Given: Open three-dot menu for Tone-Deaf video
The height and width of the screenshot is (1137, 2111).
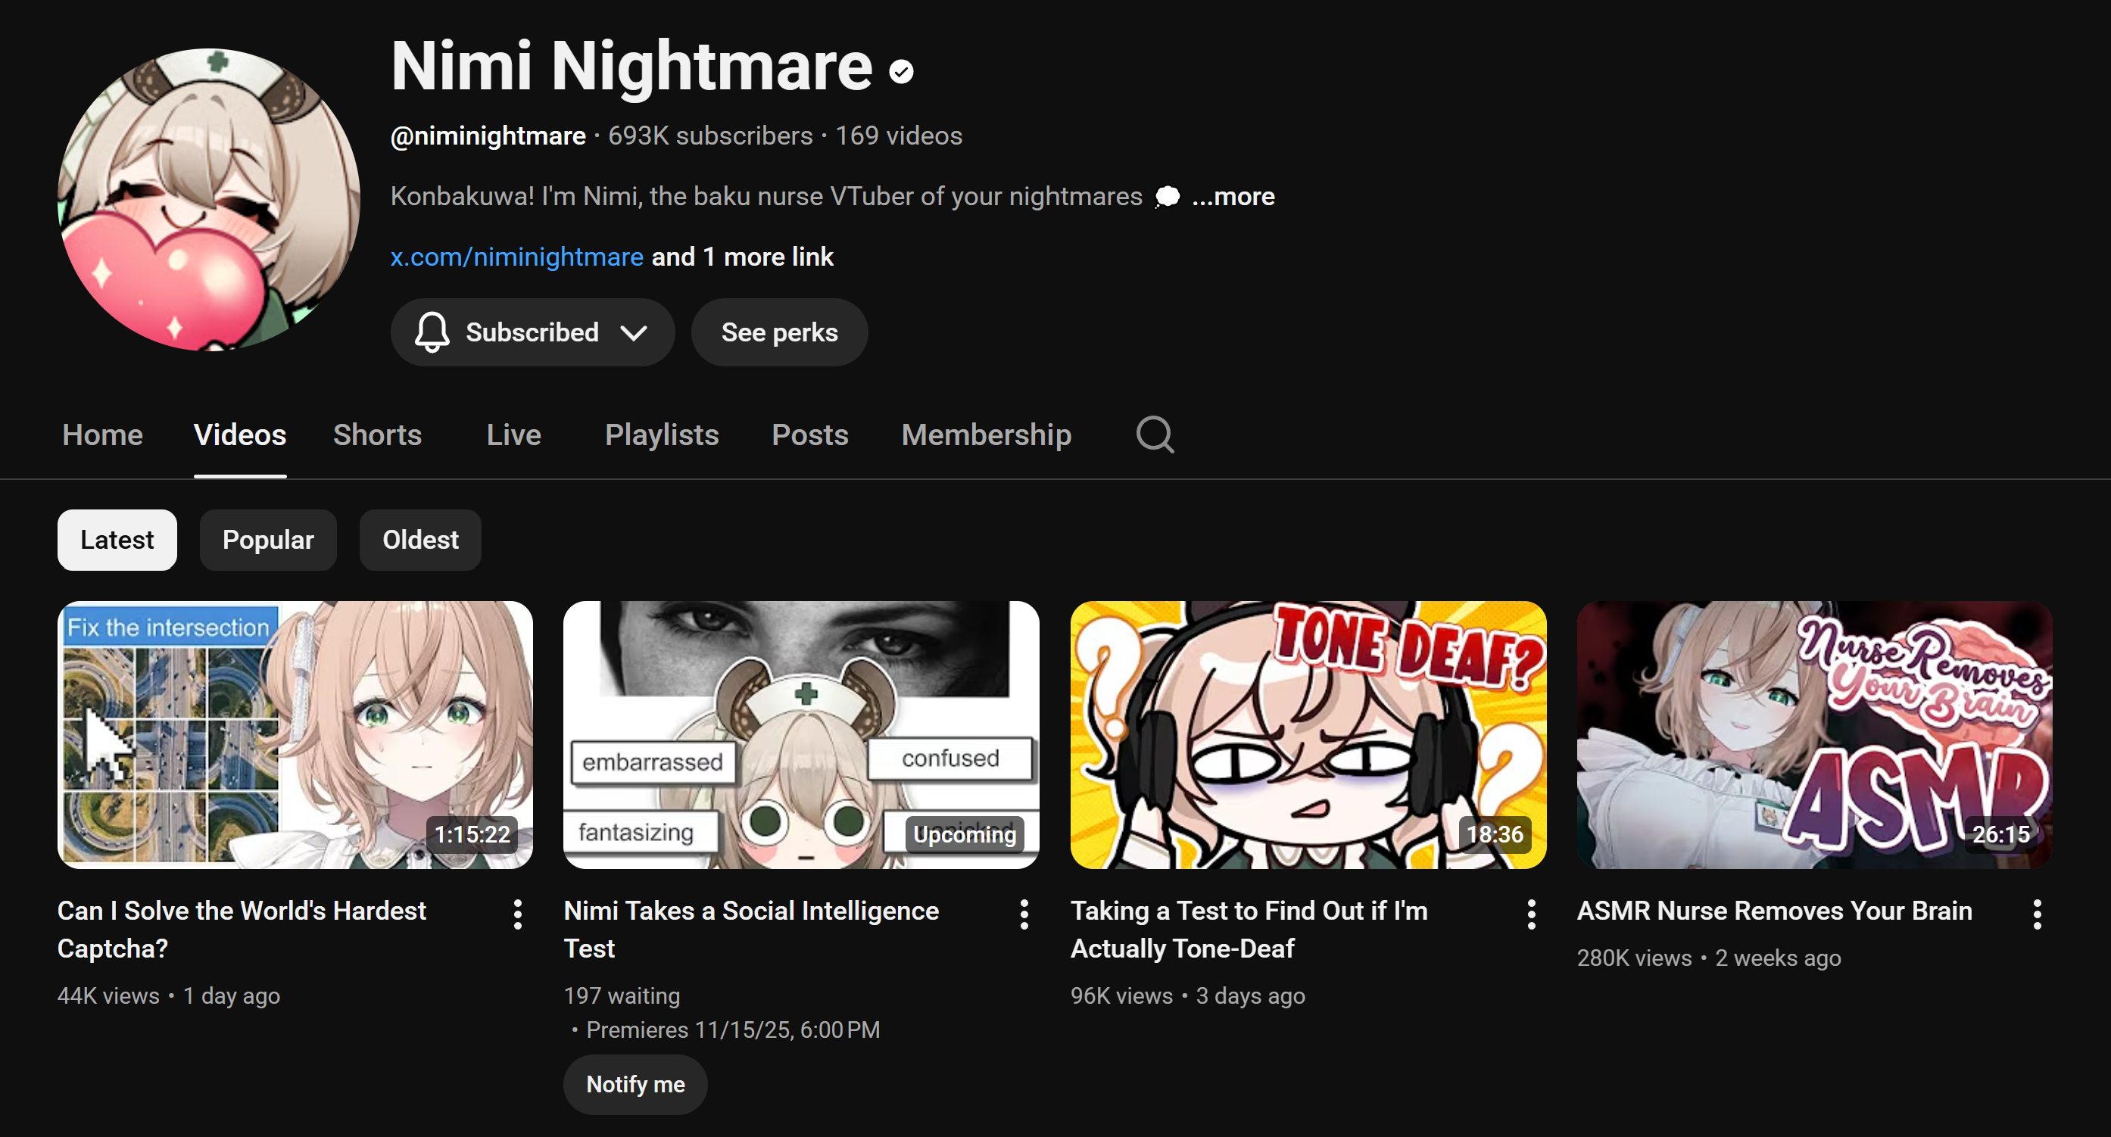Looking at the screenshot, I should point(1531,914).
